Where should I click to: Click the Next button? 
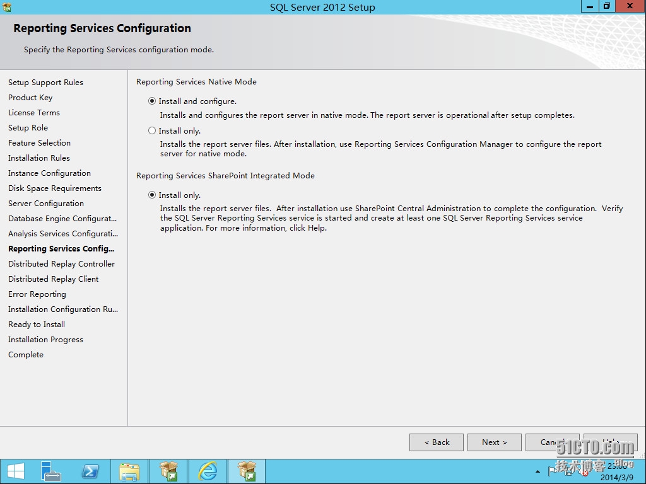(x=495, y=442)
